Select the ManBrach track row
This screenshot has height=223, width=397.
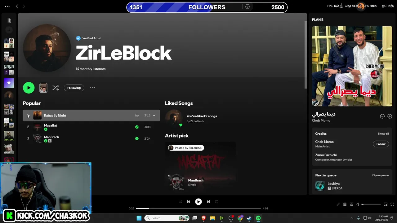pos(91,138)
